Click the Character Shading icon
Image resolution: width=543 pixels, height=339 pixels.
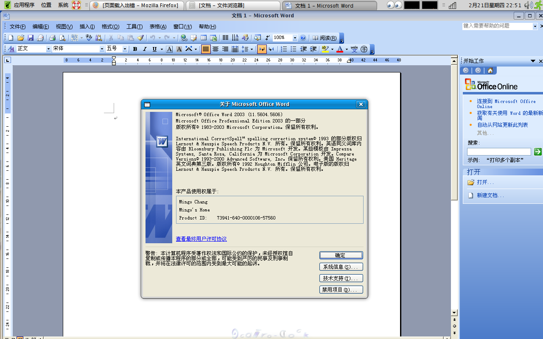(x=179, y=49)
